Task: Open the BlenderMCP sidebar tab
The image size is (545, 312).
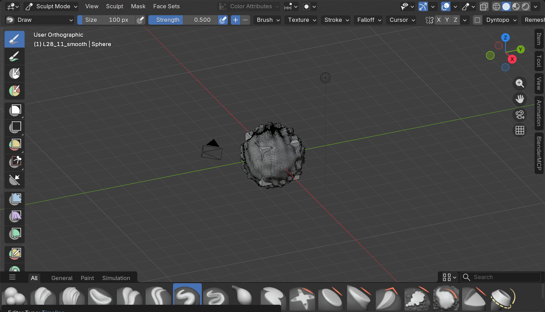Action: tap(539, 153)
